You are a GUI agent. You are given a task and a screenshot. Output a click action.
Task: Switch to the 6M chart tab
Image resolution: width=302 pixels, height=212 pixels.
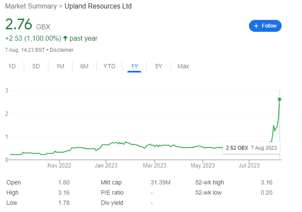click(x=84, y=66)
